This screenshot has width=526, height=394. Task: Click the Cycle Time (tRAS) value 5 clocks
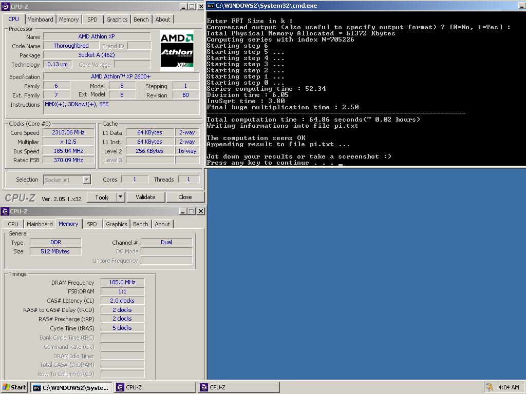(122, 328)
